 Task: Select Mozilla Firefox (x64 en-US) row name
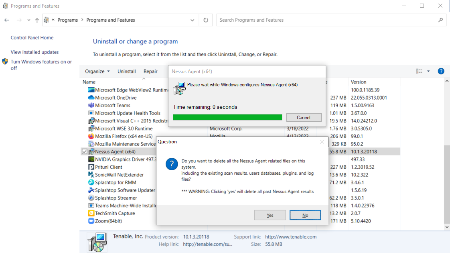tap(124, 136)
